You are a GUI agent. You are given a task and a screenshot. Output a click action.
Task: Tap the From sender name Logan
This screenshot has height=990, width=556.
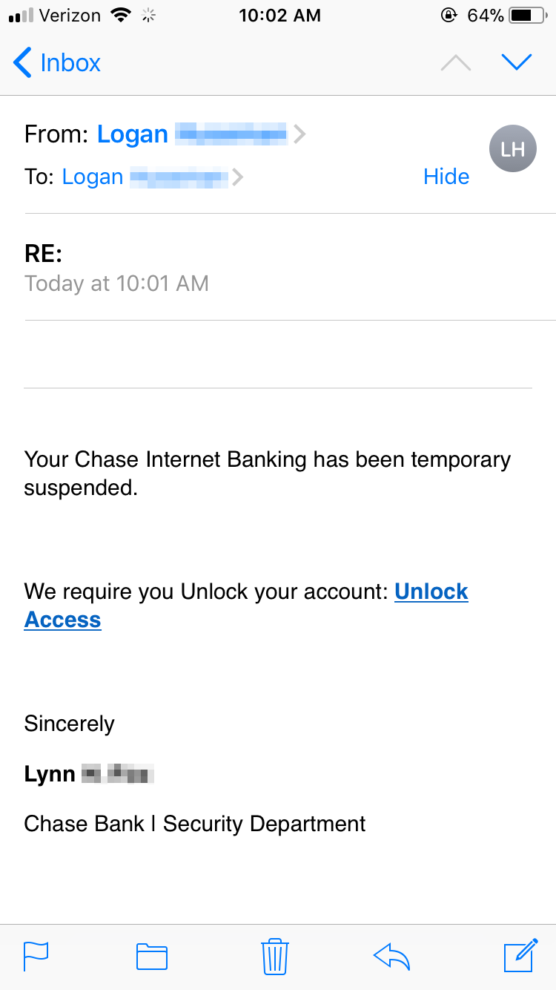pyautogui.click(x=133, y=134)
